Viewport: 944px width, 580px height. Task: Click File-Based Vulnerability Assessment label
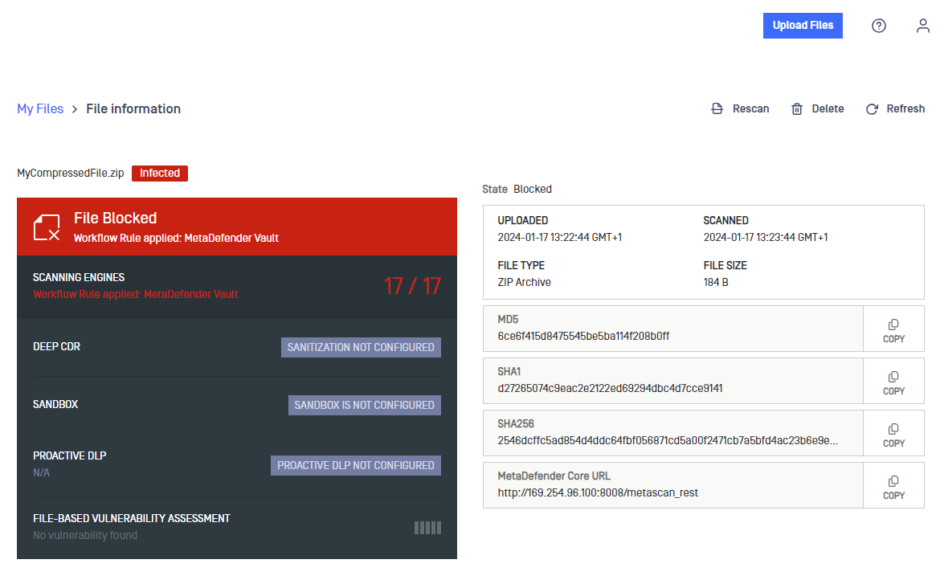tap(131, 519)
